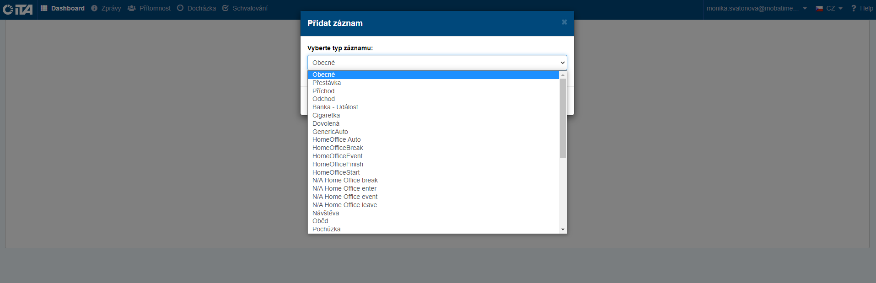Select Přestávka from the list

point(327,83)
